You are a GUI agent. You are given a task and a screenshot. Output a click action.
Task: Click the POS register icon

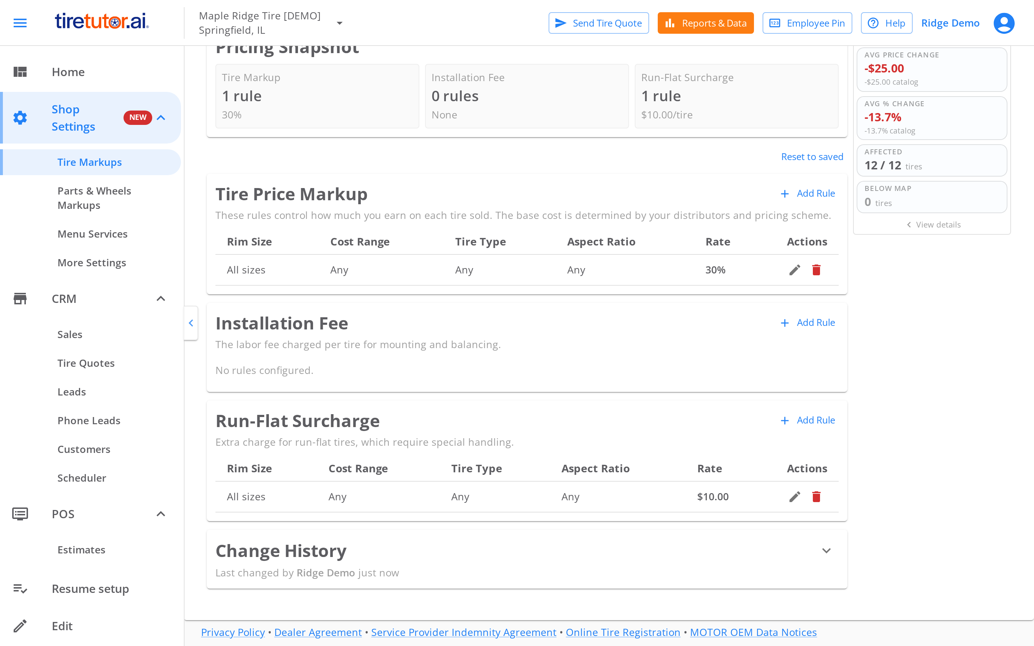pos(20,514)
